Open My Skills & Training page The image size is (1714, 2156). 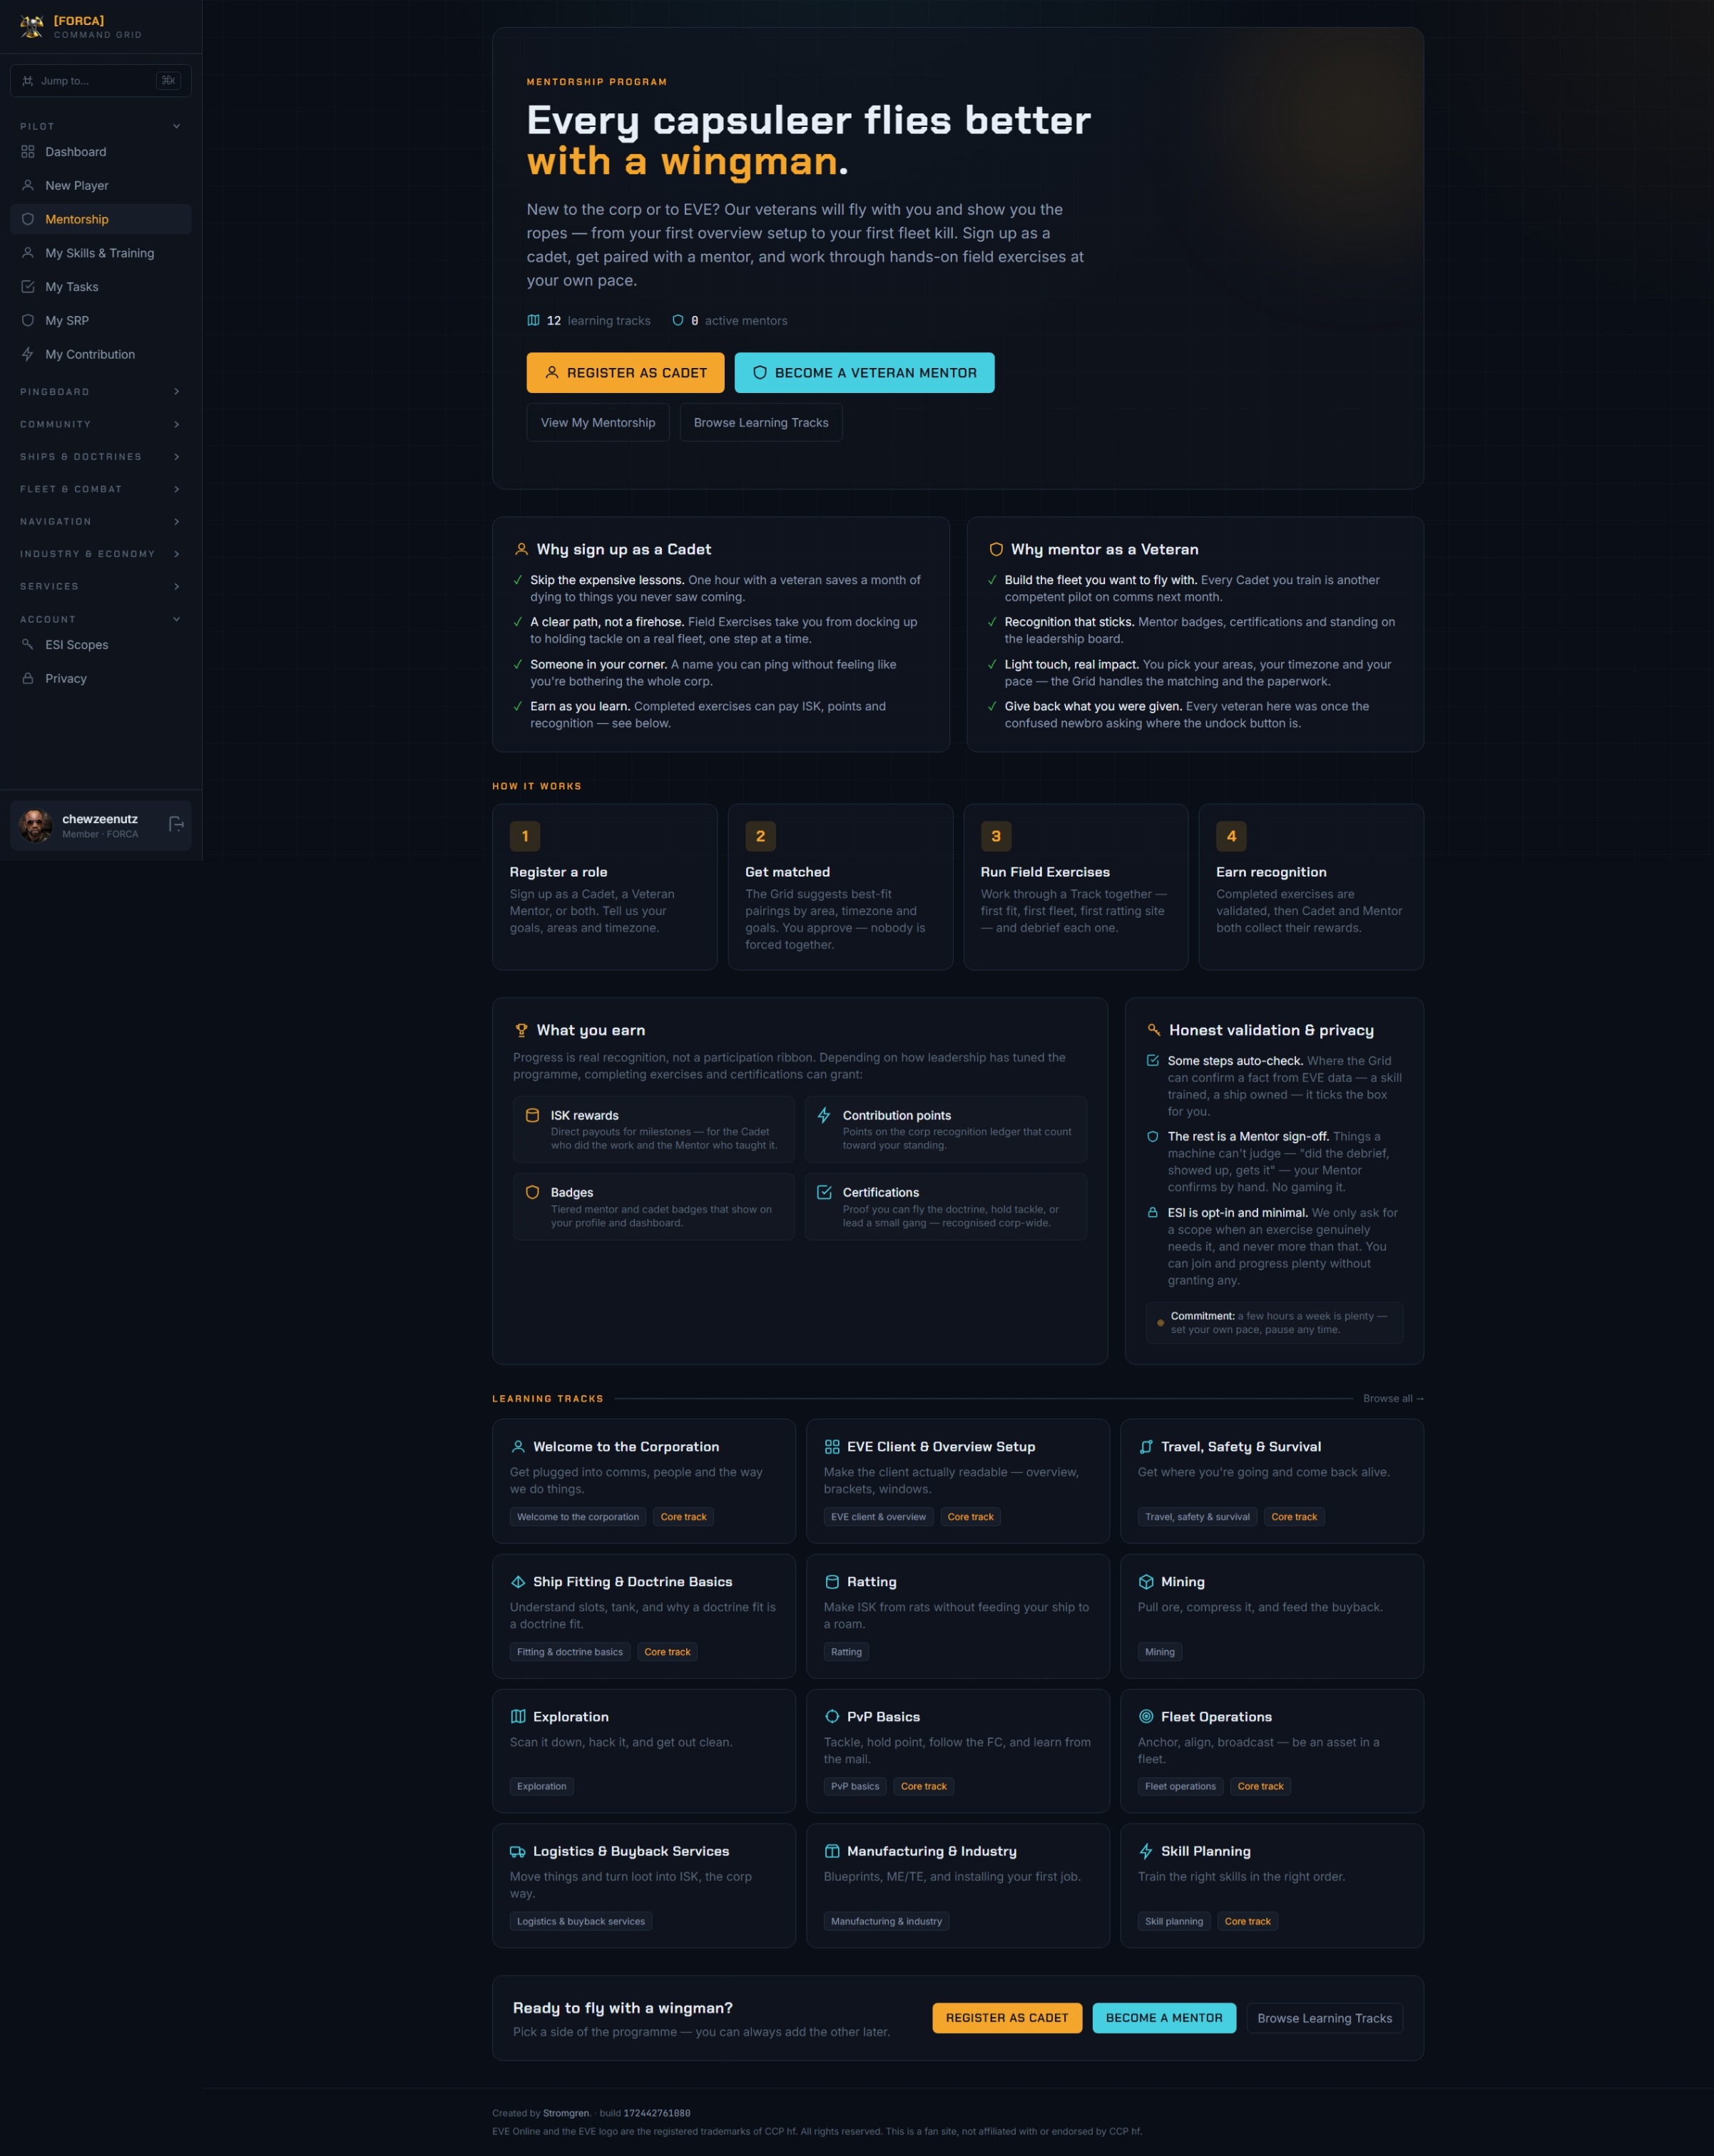(101, 253)
